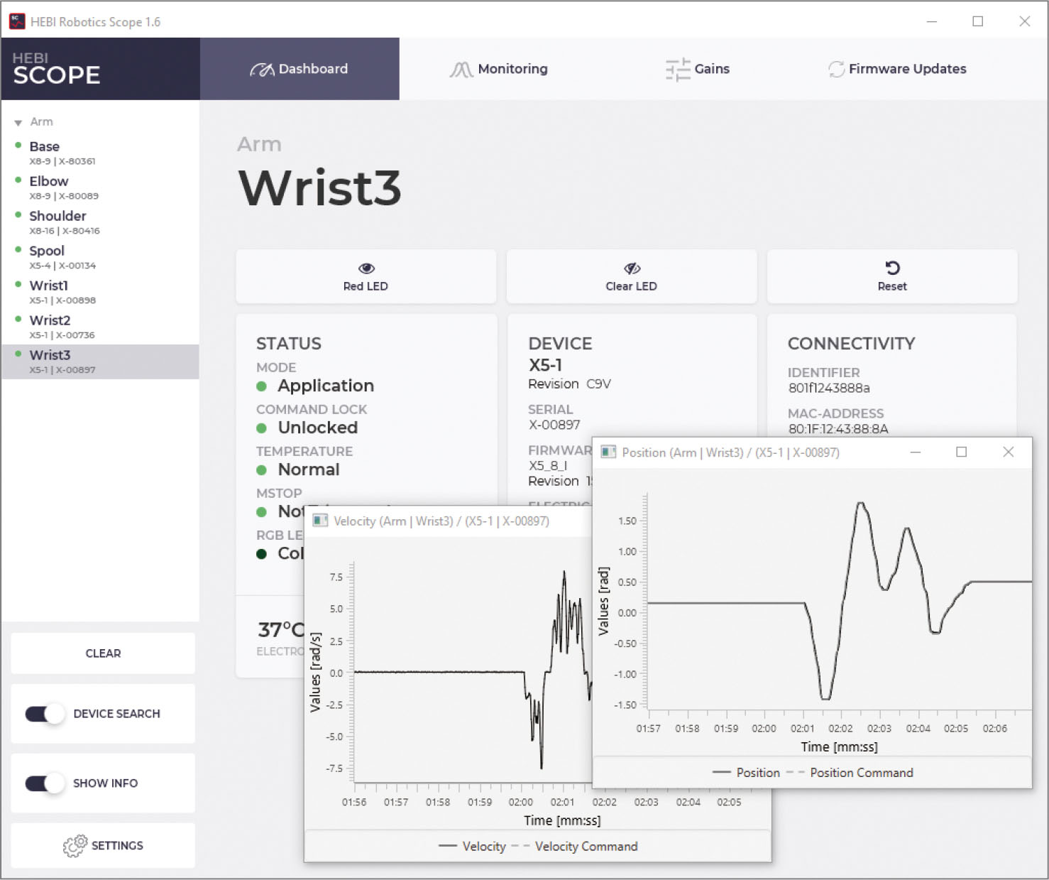Click the Revision C9V text
This screenshot has height=880, width=1049.
coord(570,384)
